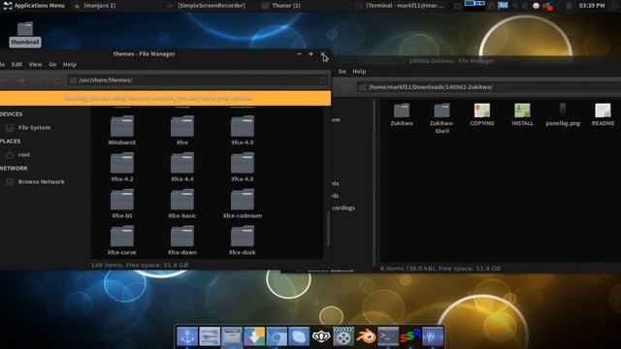
Task: Launch the downloader arrow app in dock
Action: [254, 336]
